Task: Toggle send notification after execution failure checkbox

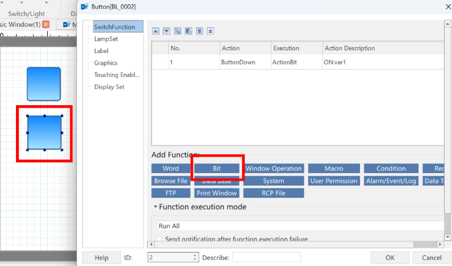Action: [159, 239]
